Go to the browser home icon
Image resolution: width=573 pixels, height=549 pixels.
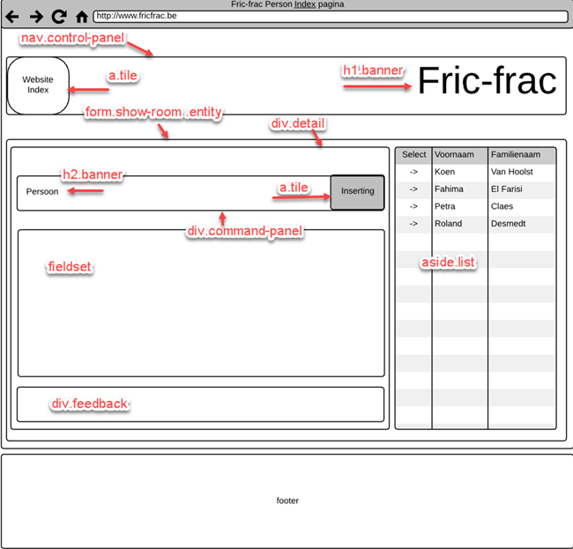click(x=82, y=17)
